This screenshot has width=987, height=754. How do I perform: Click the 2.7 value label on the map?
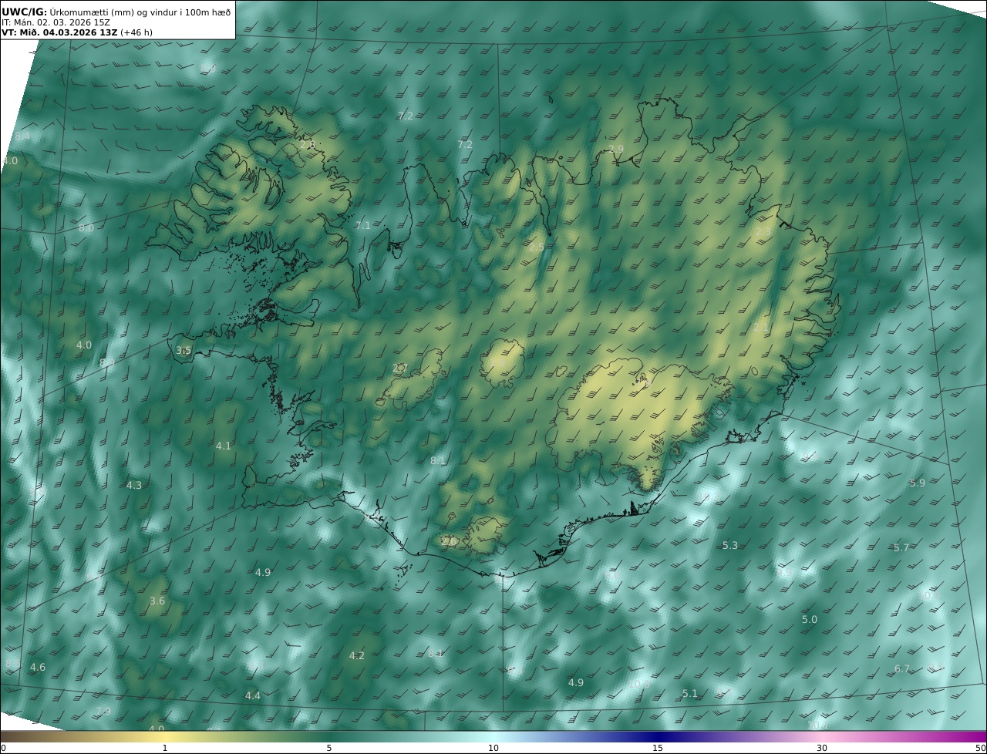point(399,369)
